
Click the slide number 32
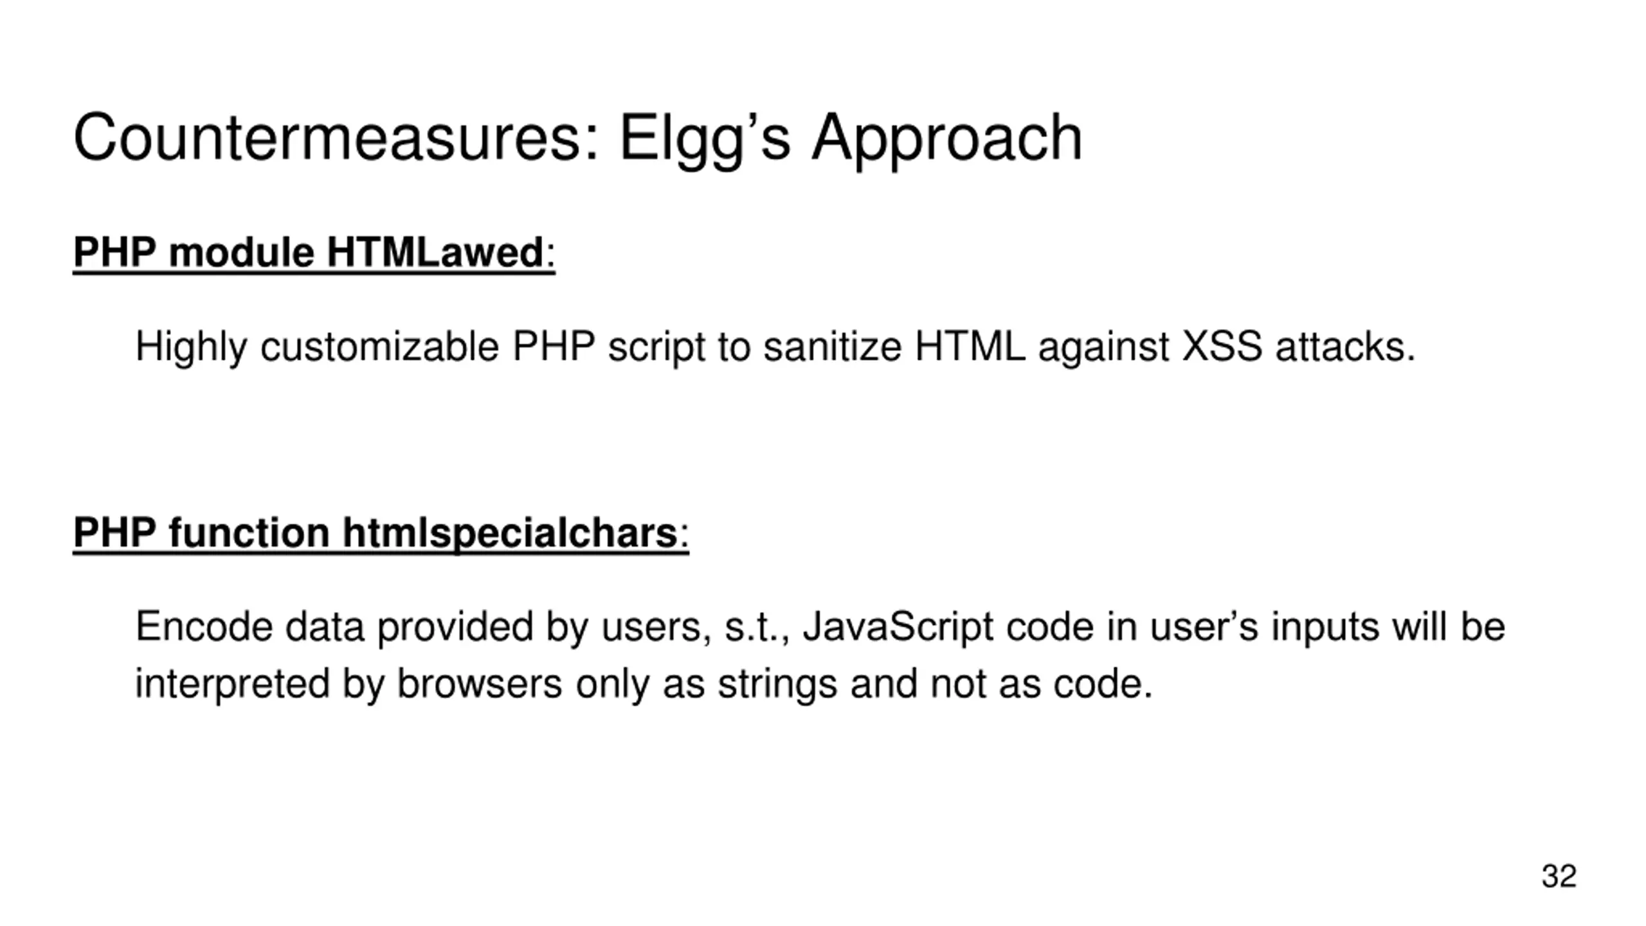coord(1559,876)
